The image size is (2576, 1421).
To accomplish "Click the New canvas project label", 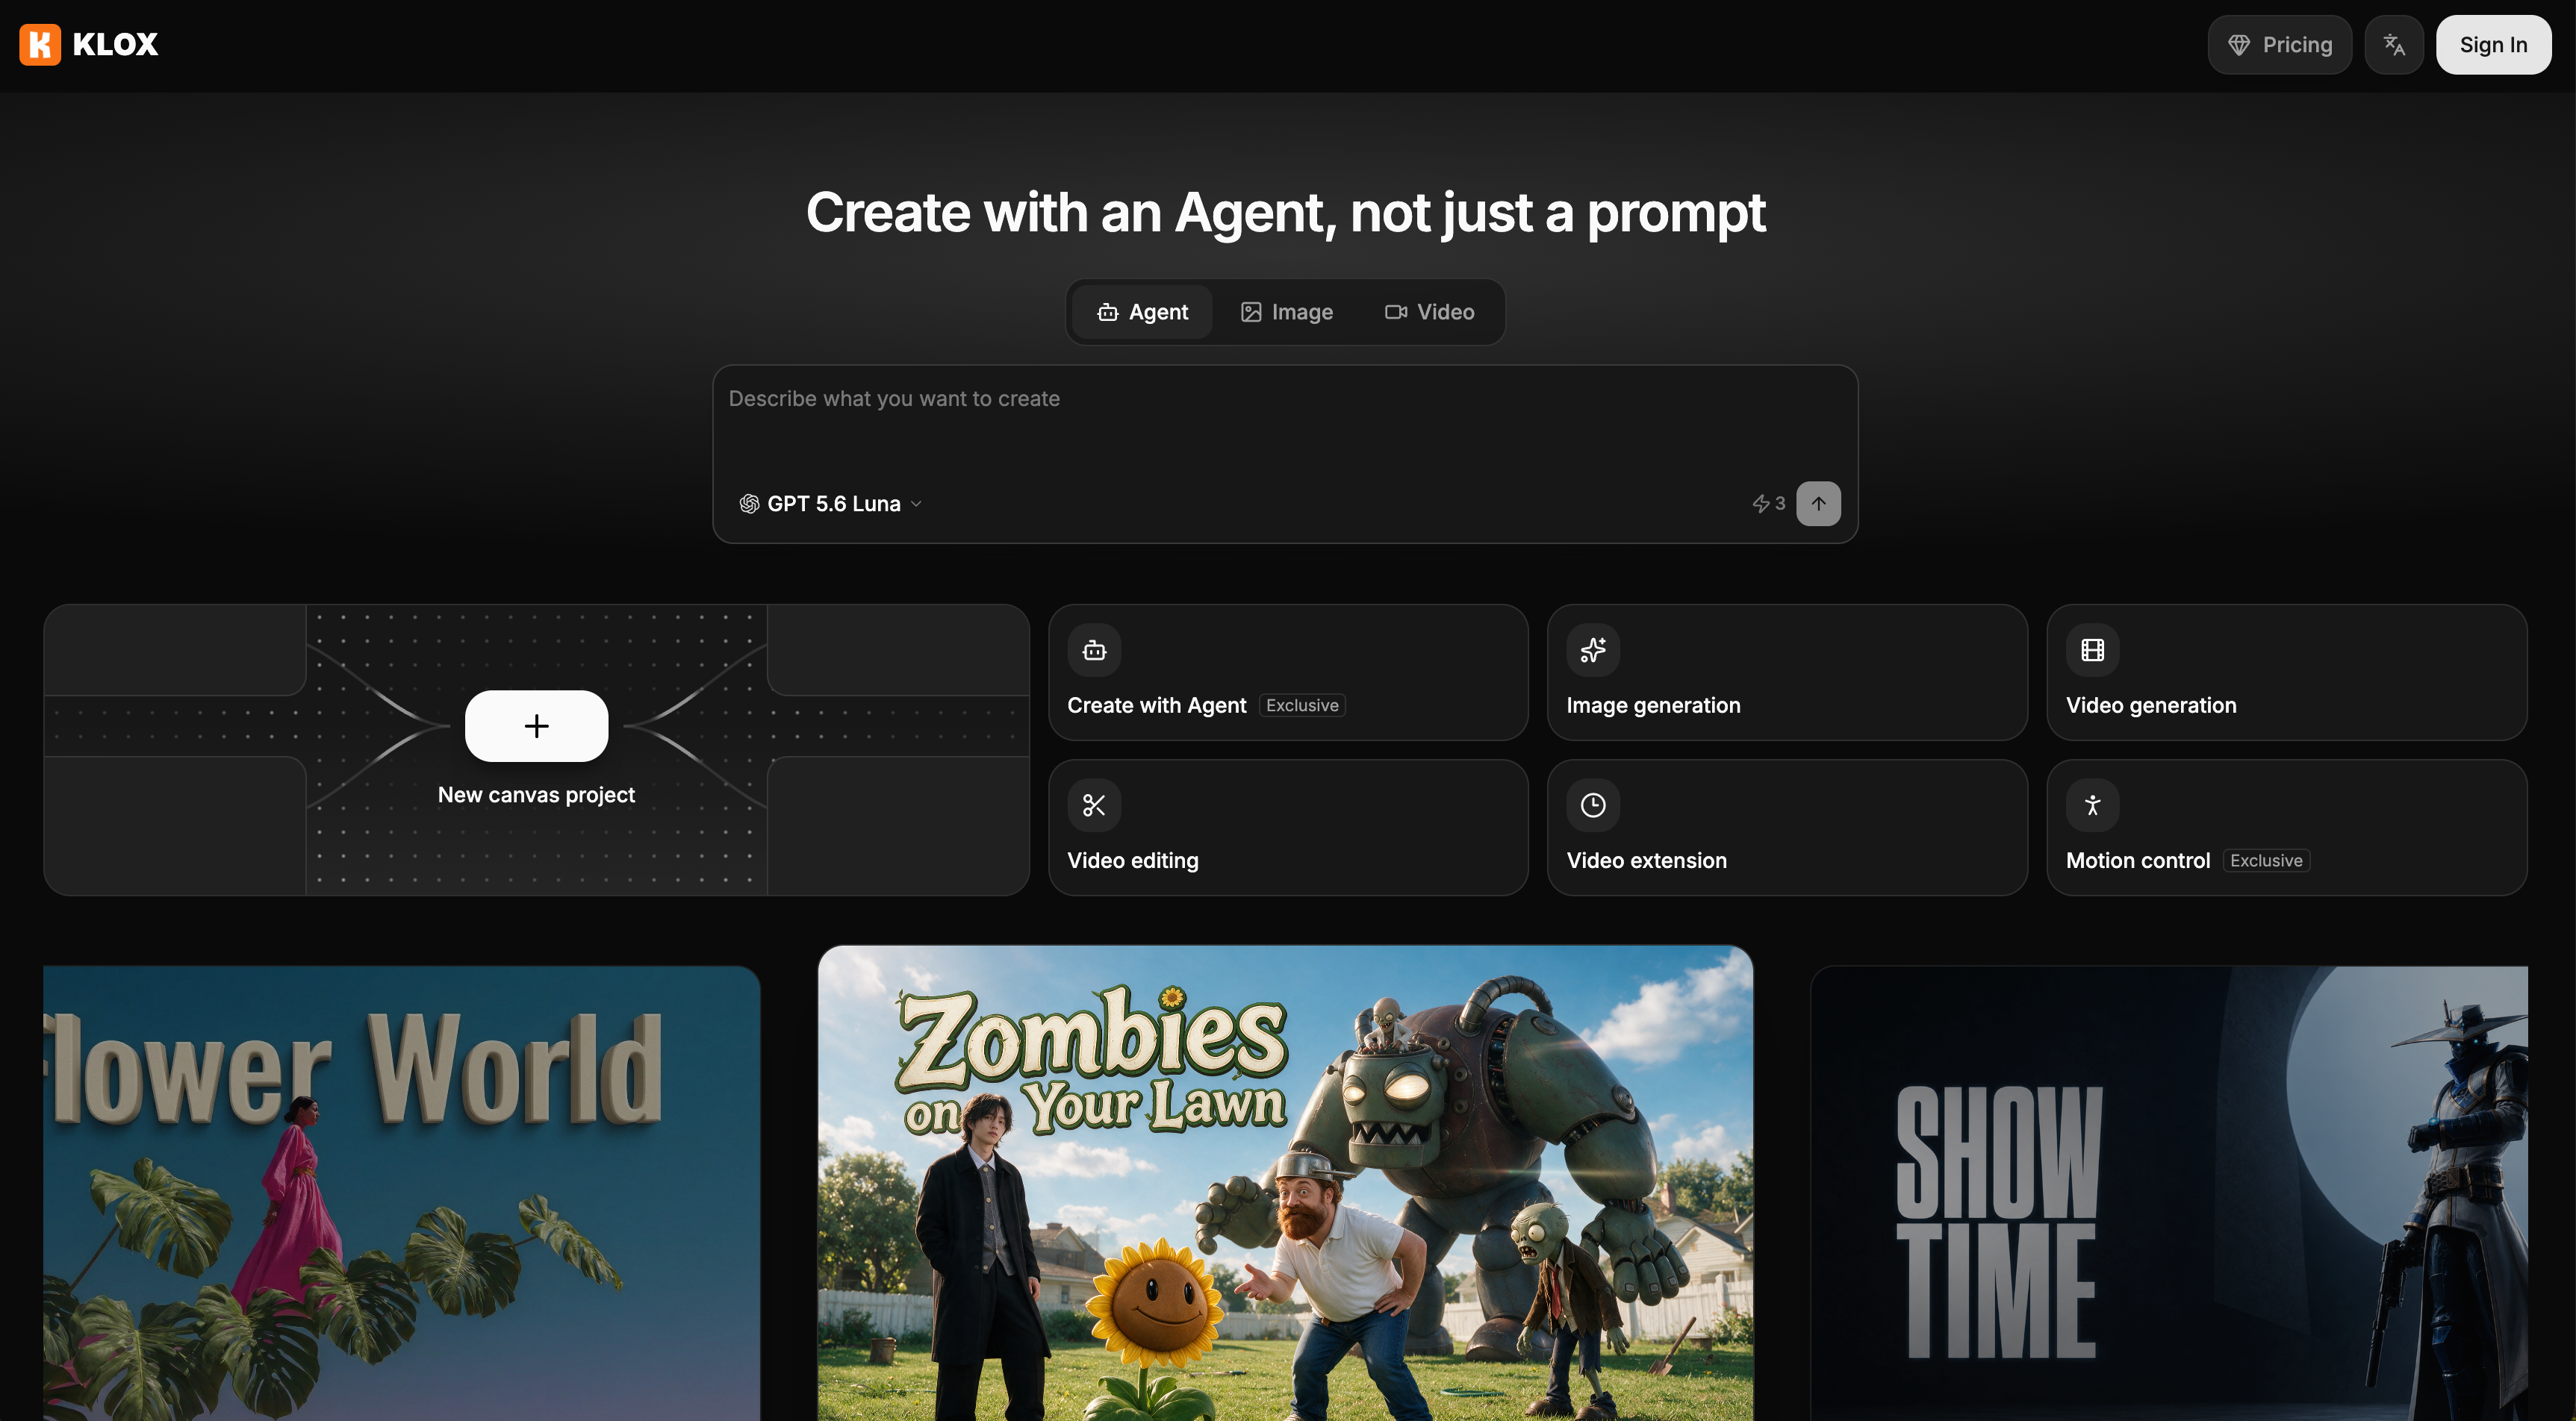I will [536, 794].
